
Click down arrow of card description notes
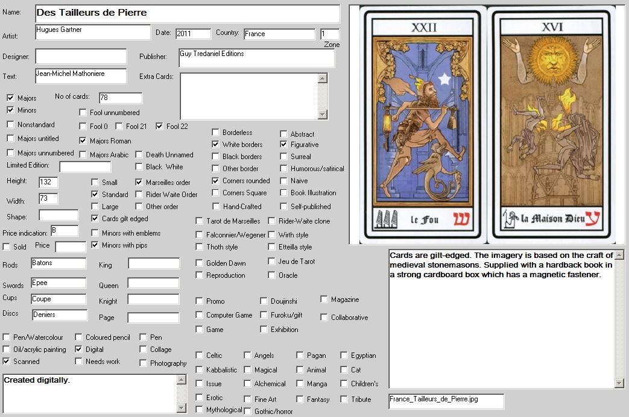pyautogui.click(x=619, y=383)
